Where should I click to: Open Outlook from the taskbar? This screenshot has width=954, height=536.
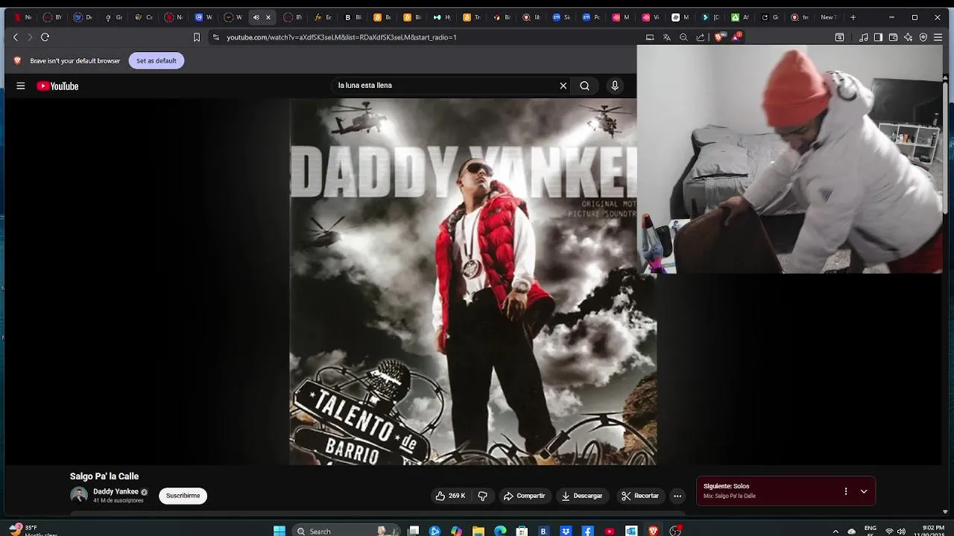coord(631,531)
